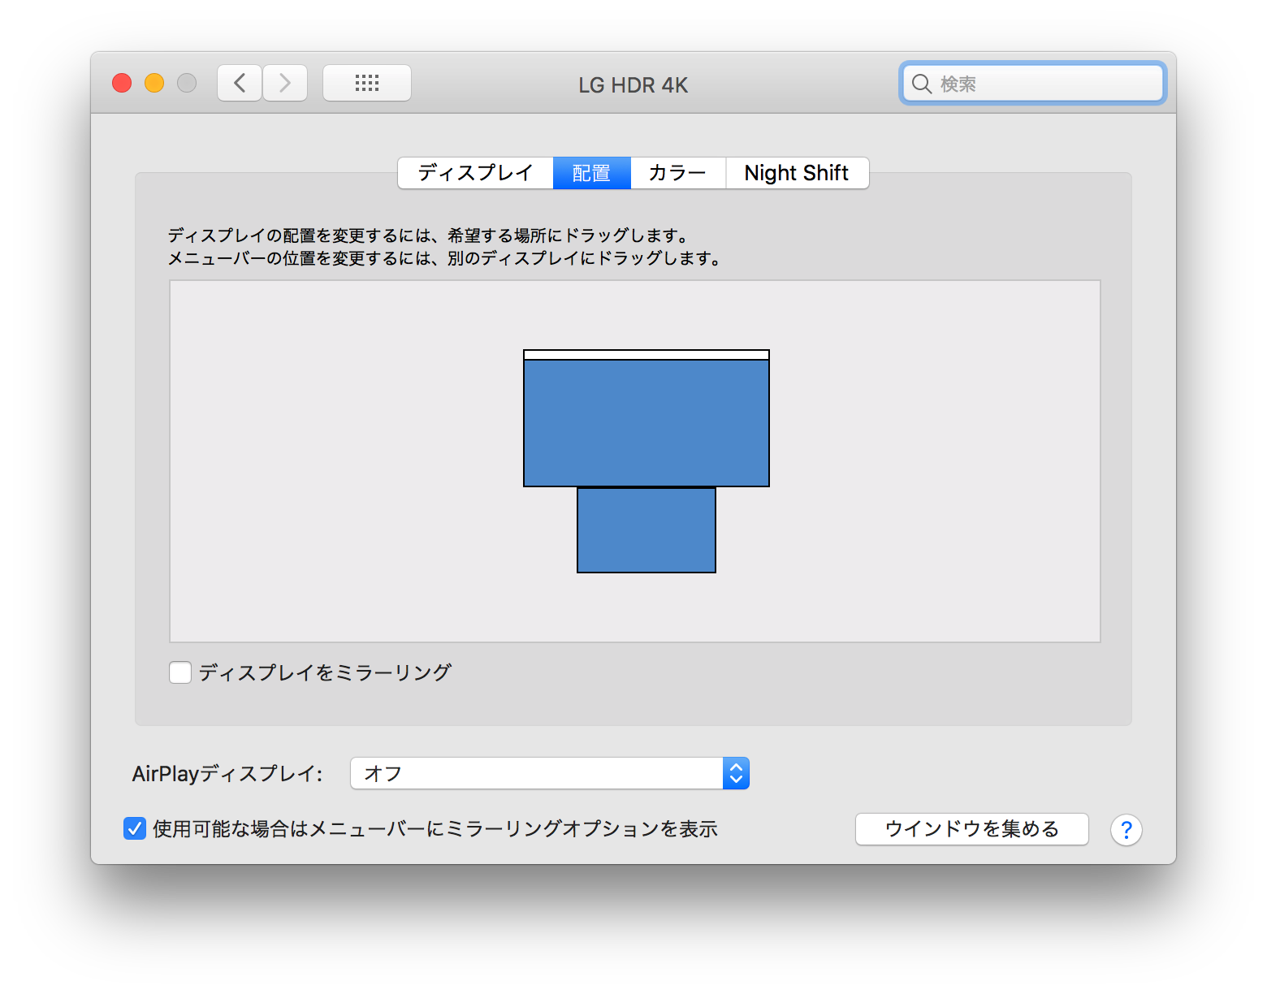The width and height of the screenshot is (1267, 994).
Task: Click the forward navigation arrow
Action: coord(285,83)
